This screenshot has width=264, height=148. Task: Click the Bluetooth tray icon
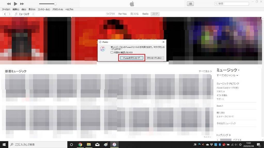click(220, 144)
